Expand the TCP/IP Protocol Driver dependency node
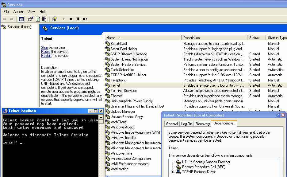Image resolution: width=287 pixels, height=177 pixels. (x=172, y=172)
